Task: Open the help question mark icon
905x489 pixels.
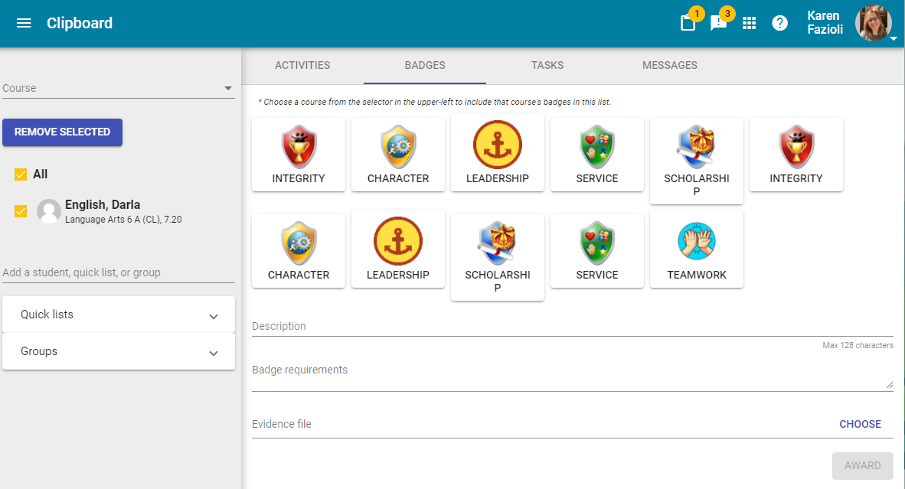Action: (x=779, y=23)
